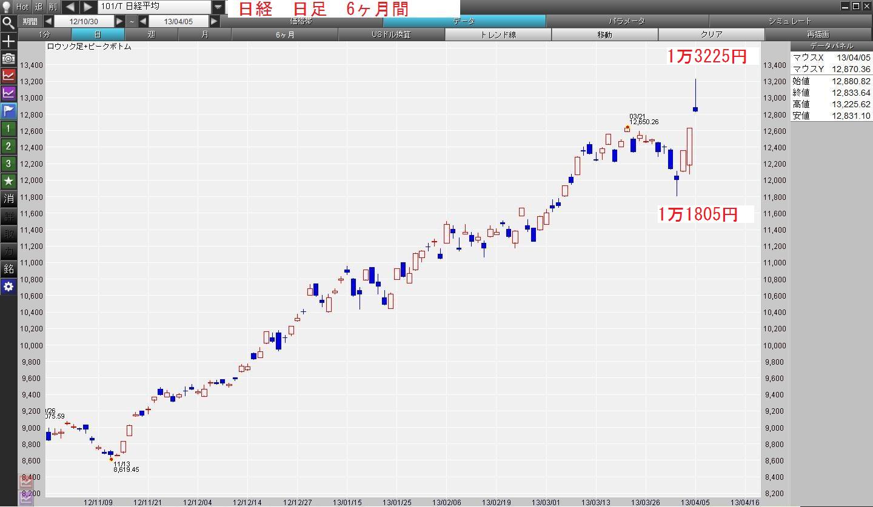Select the 月 monthly timeframe
The height and width of the screenshot is (507, 873).
(x=204, y=35)
